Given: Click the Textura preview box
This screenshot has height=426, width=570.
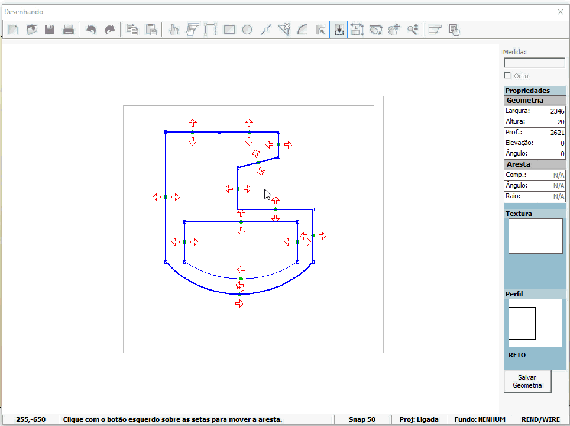Looking at the screenshot, I should click(x=536, y=235).
